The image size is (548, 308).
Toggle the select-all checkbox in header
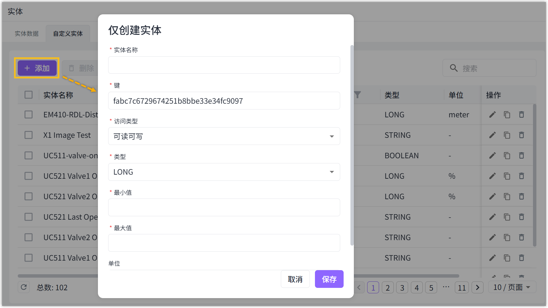(x=29, y=95)
